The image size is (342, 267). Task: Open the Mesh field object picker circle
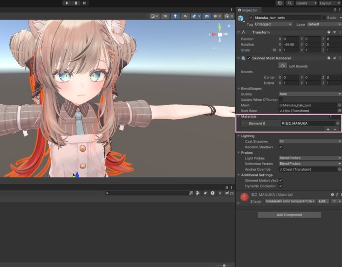[x=340, y=105]
